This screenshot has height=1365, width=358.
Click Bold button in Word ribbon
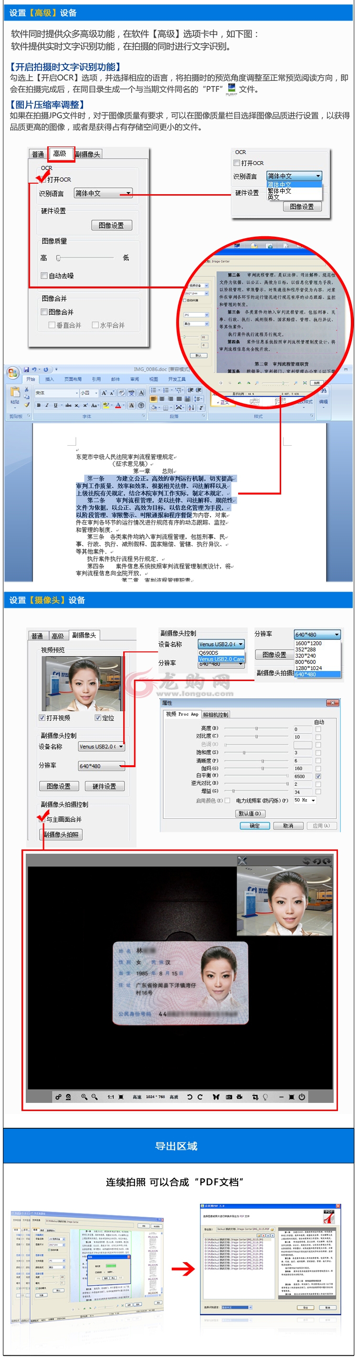[39, 406]
